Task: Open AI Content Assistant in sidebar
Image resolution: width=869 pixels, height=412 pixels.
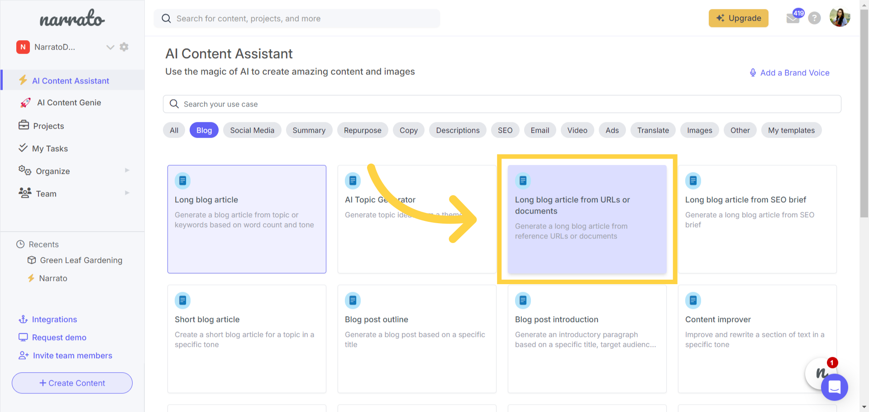Action: (72, 80)
